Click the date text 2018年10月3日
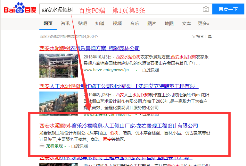 pyautogui.click(x=97, y=57)
